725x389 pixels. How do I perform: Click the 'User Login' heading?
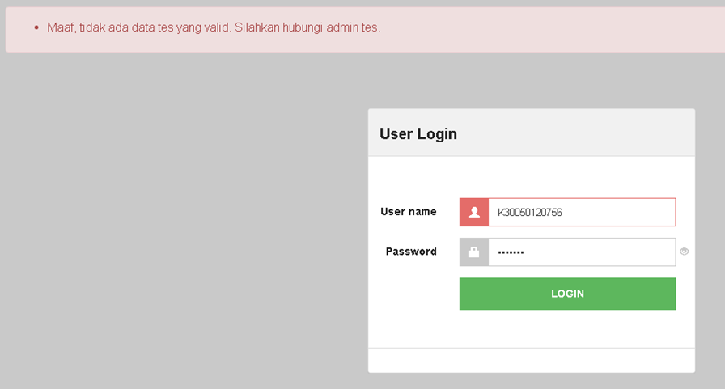click(418, 134)
